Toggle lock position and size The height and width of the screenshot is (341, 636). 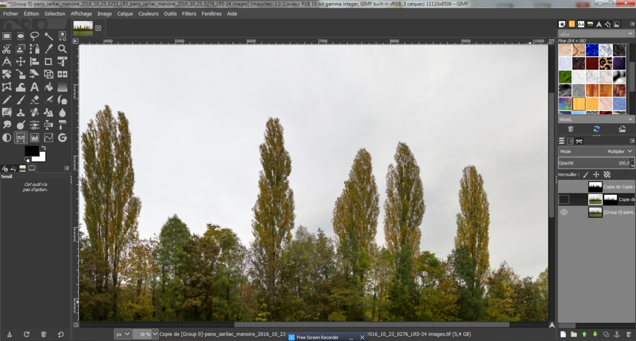pyautogui.click(x=596, y=175)
